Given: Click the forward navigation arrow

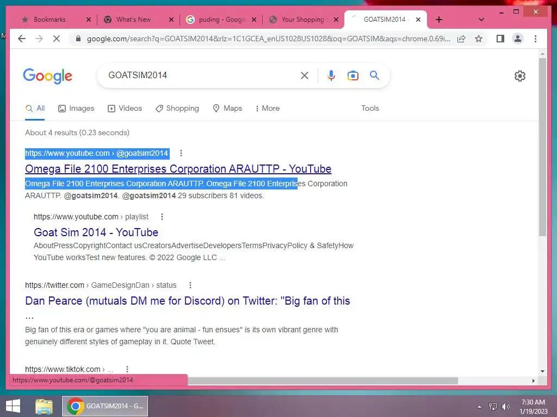Looking at the screenshot, I should (x=39, y=39).
